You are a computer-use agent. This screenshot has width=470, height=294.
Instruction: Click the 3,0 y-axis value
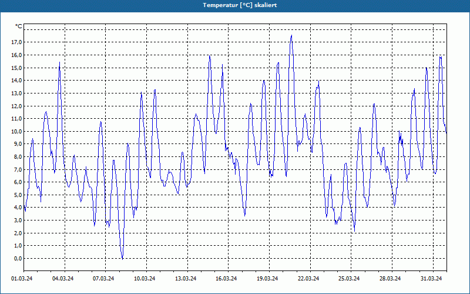click(x=18, y=220)
